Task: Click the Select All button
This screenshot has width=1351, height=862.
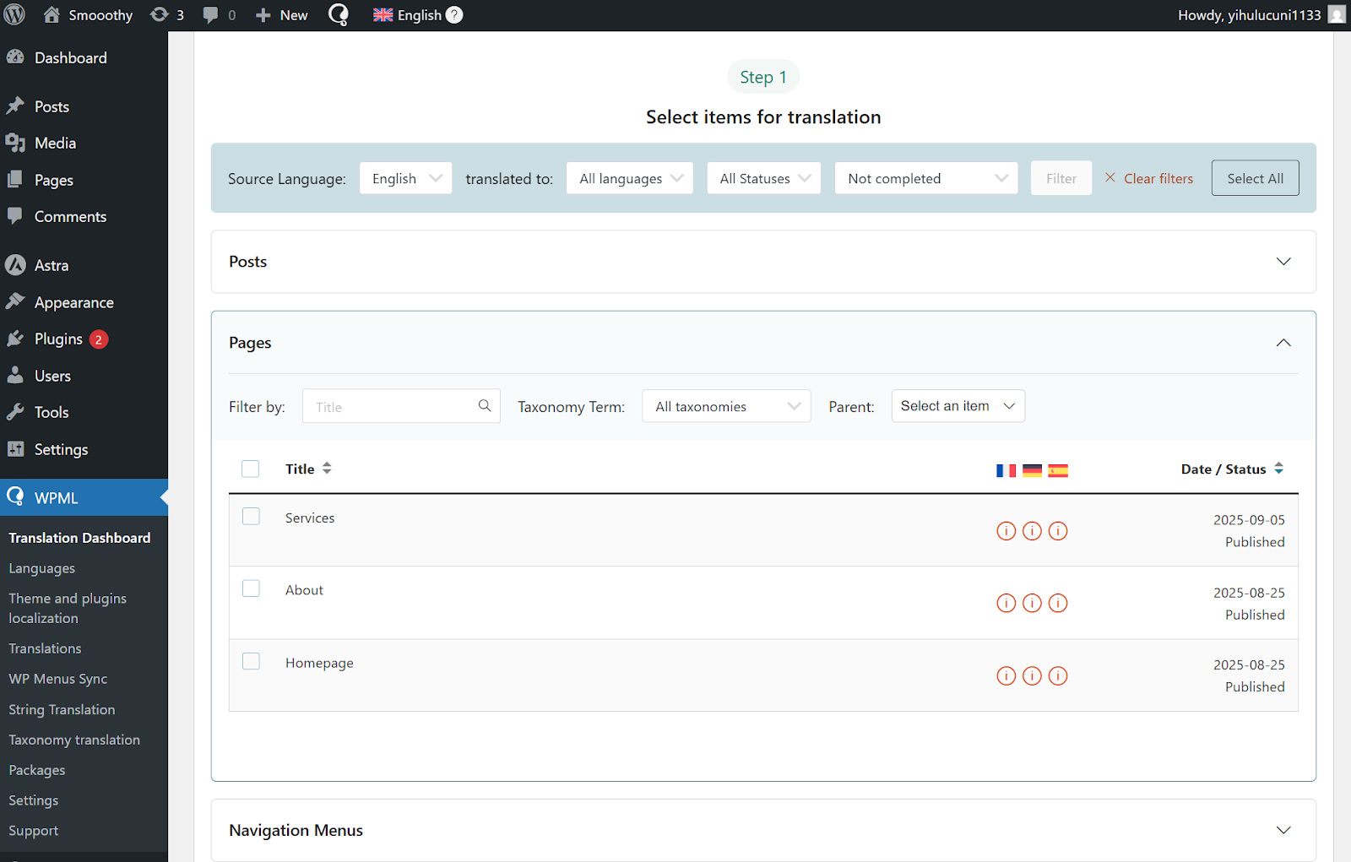Action: [x=1256, y=178]
